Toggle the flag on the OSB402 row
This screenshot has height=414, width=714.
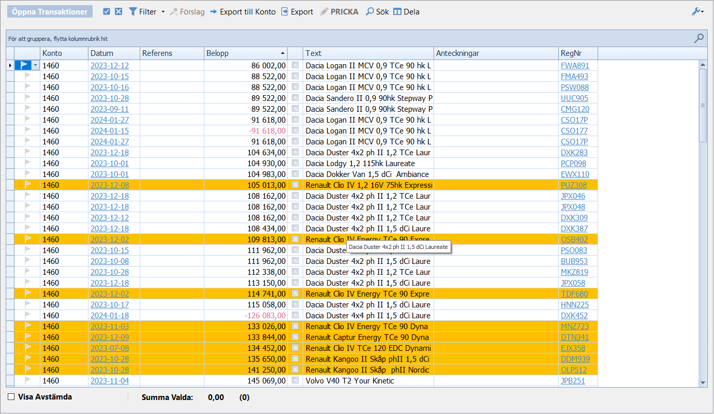point(27,239)
